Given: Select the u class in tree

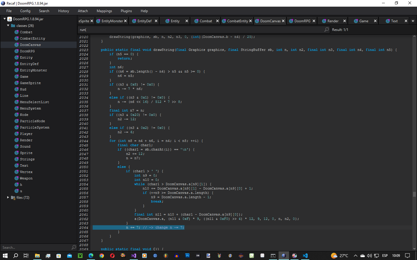Looking at the screenshot, I should pyautogui.click(x=21, y=191).
